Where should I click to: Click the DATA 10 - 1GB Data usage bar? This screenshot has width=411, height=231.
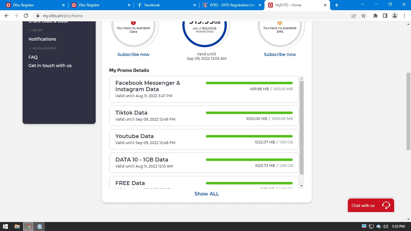249,160
